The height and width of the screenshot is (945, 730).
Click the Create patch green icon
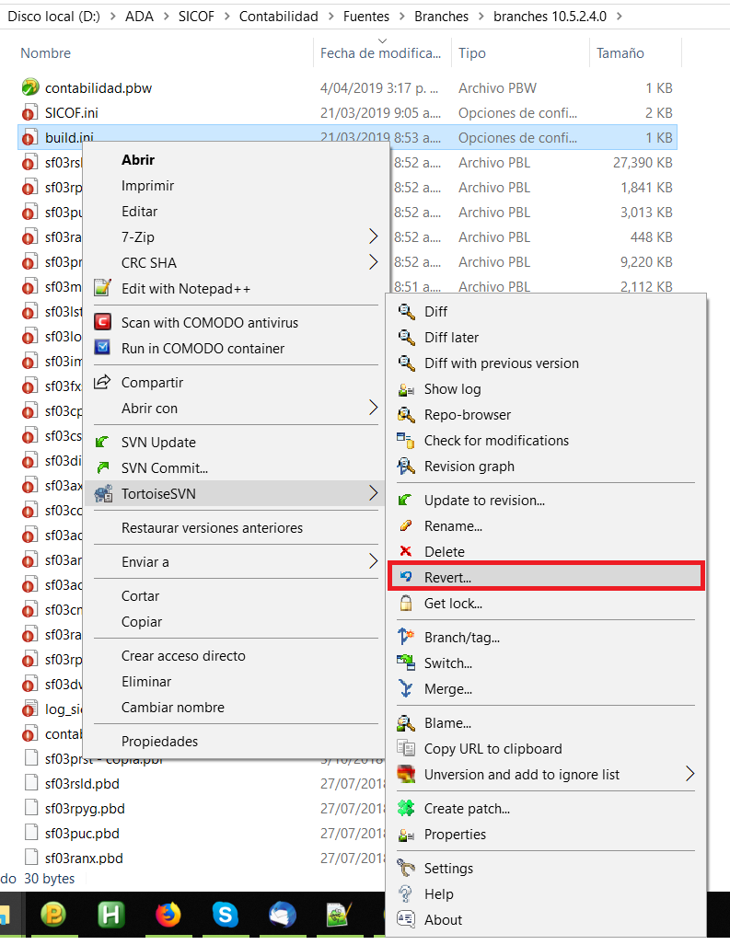[406, 809]
